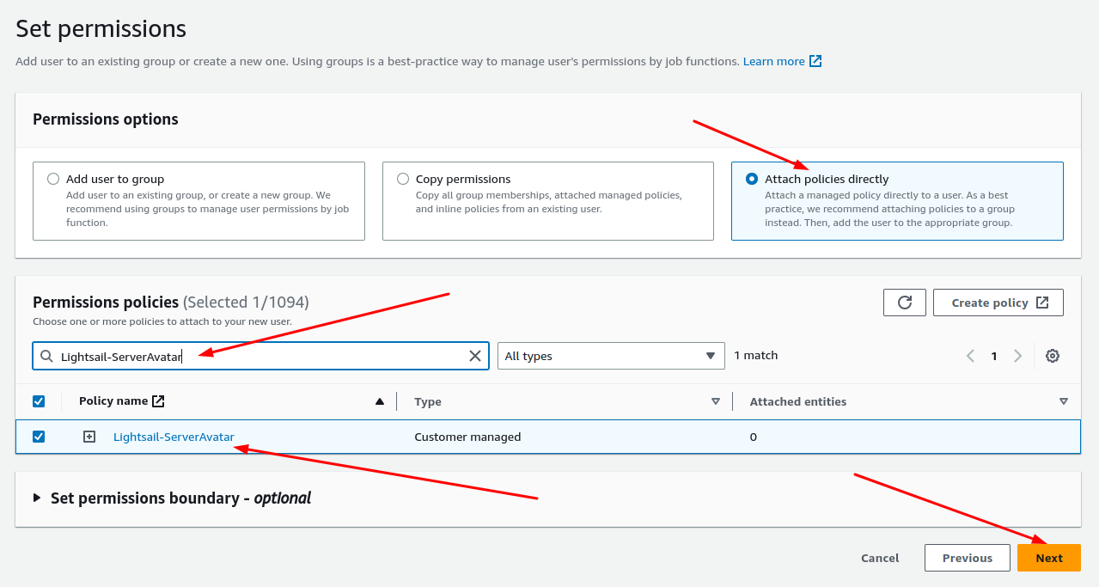The image size is (1099, 587).
Task: Select the Attach policies directly option
Action: pos(752,179)
